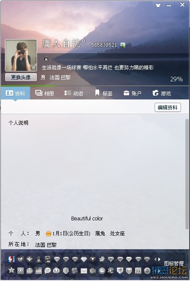The width and height of the screenshot is (190, 281).
Task: Switch to the 相册 tab
Action: (45, 93)
